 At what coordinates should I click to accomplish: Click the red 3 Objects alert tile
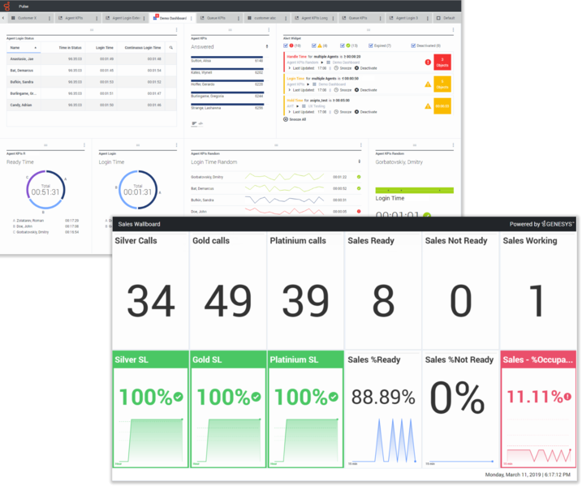[x=442, y=62]
